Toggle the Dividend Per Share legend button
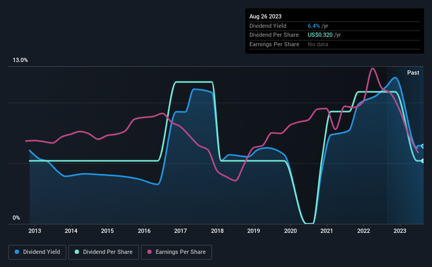 (104, 252)
